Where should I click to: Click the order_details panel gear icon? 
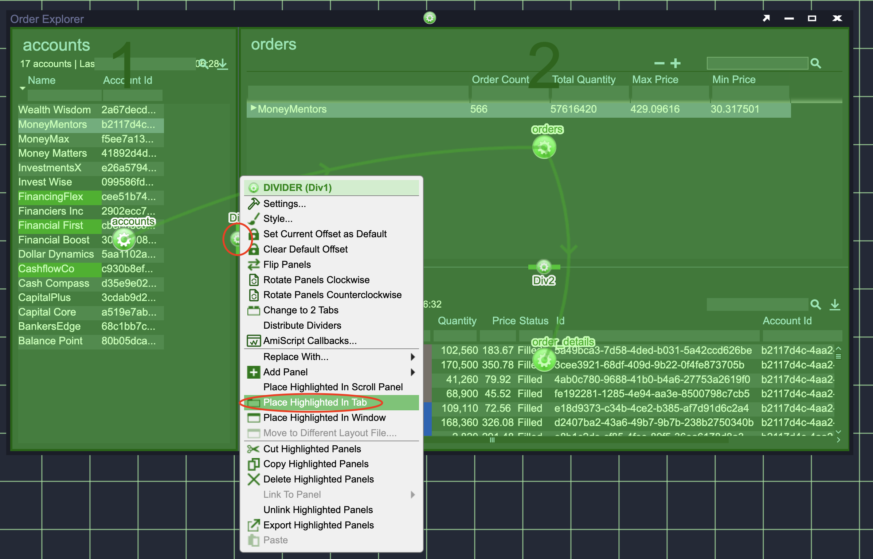point(544,360)
